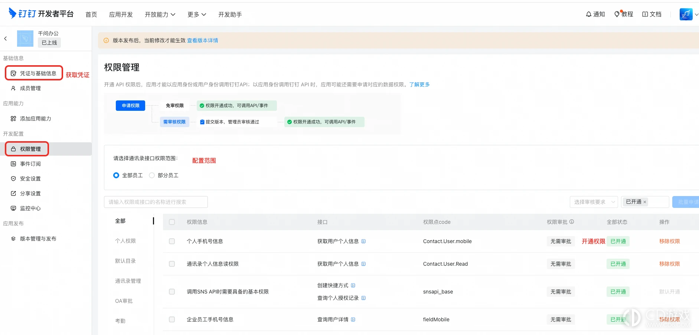Click doc icon next to 查询用户详情
The height and width of the screenshot is (335, 699).
[353, 319]
